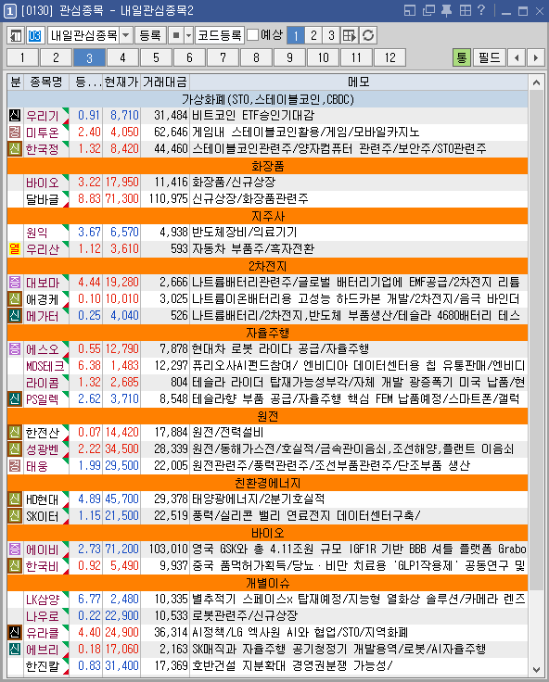Toggle the green 통 button
The image size is (549, 682).
462,57
